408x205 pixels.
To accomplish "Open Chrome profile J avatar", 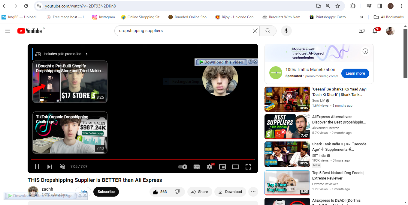I will (391, 6).
